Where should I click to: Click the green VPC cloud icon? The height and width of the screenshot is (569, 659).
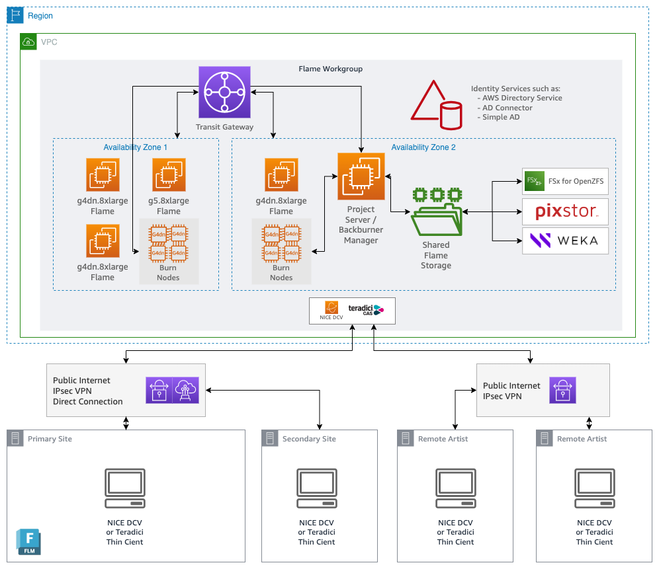(28, 42)
